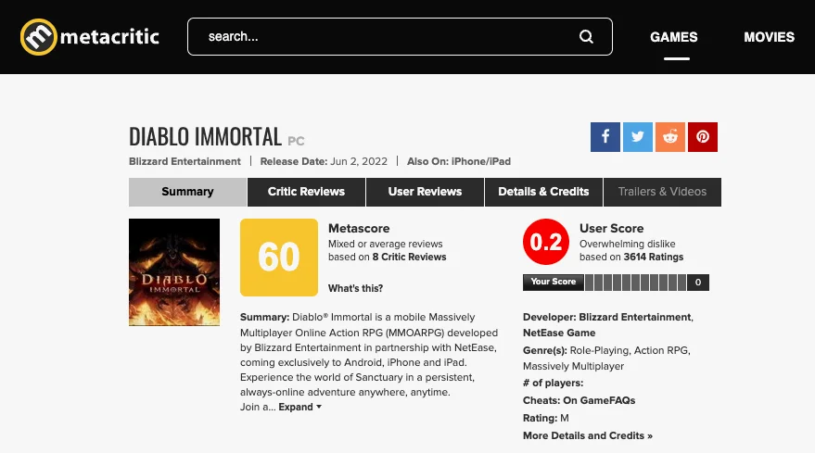815x453 pixels.
Task: Open the Games navigation menu
Action: (x=674, y=37)
